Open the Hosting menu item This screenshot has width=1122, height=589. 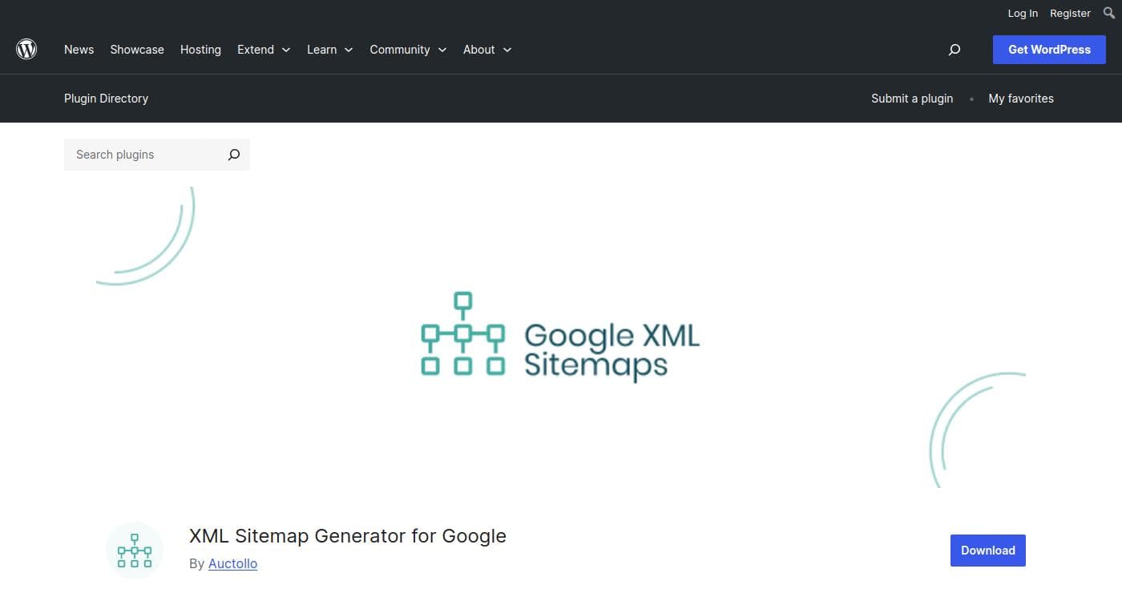[x=200, y=49]
